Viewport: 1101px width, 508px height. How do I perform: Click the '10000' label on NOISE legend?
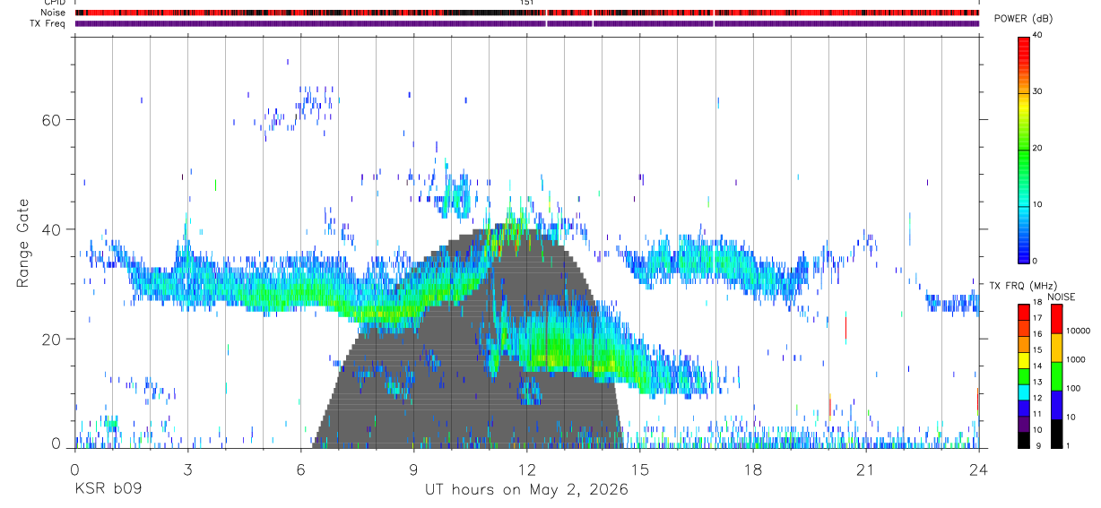(x=1078, y=331)
